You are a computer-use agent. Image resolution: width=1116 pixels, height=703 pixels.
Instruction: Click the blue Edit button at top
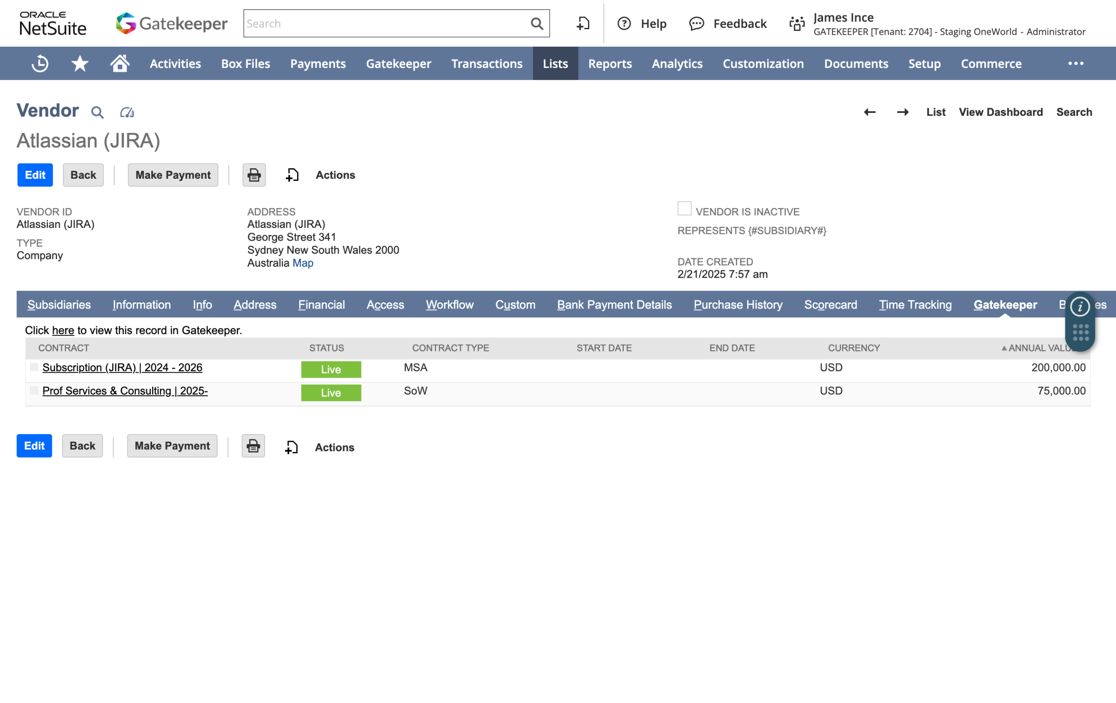[35, 175]
